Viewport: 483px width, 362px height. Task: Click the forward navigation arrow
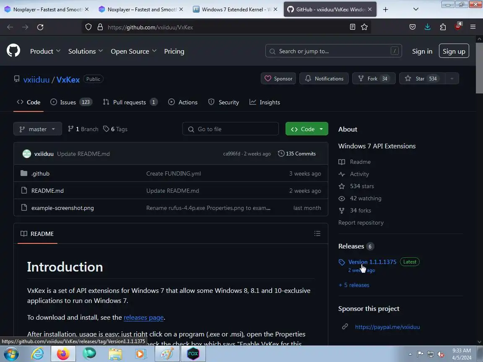pos(25,27)
